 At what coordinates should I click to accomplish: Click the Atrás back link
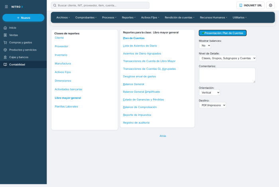(163, 136)
